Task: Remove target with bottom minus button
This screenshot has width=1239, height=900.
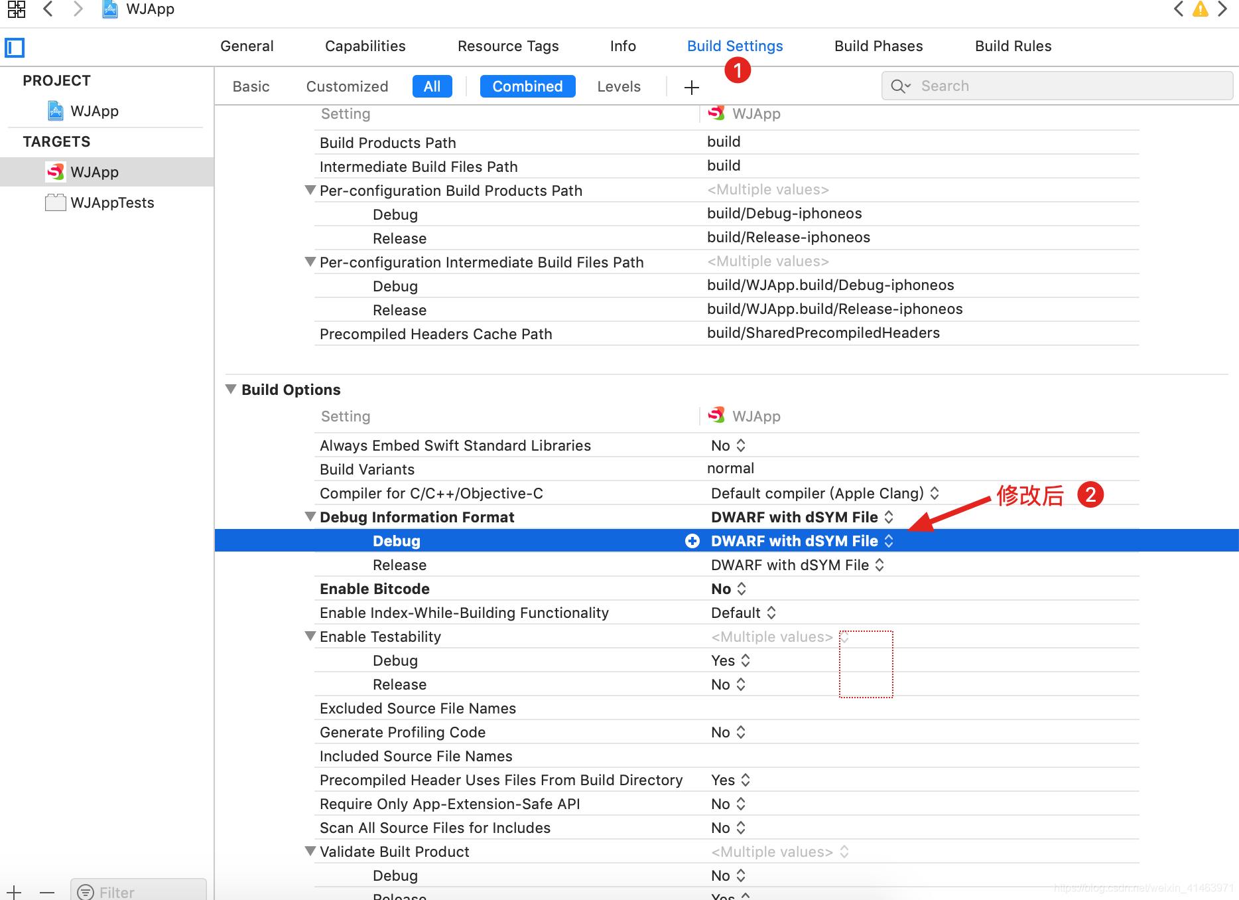Action: pyautogui.click(x=46, y=892)
